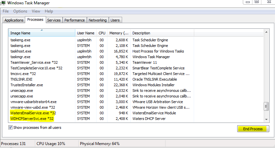The image size is (275, 148).
Task: Toggle Show processes from all users checkbox
Action: coord(11,128)
